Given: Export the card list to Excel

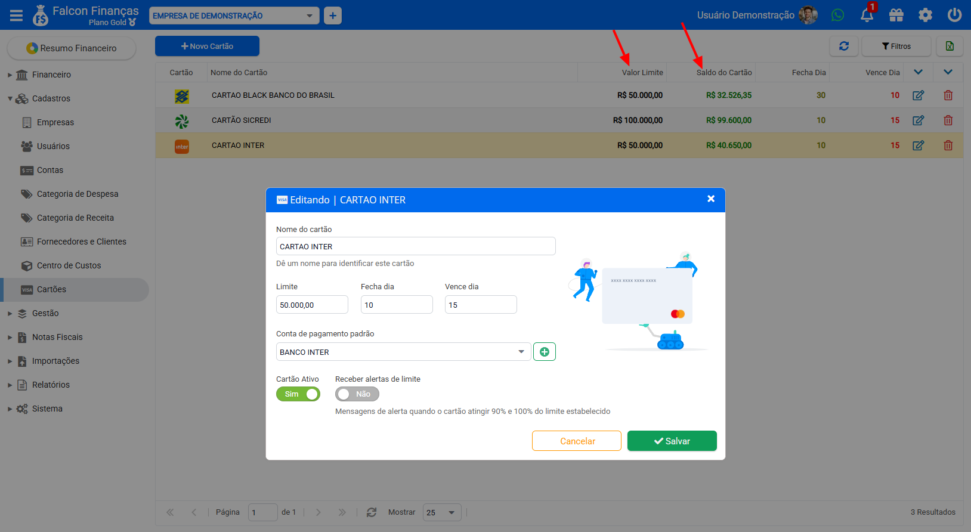Looking at the screenshot, I should [x=950, y=46].
